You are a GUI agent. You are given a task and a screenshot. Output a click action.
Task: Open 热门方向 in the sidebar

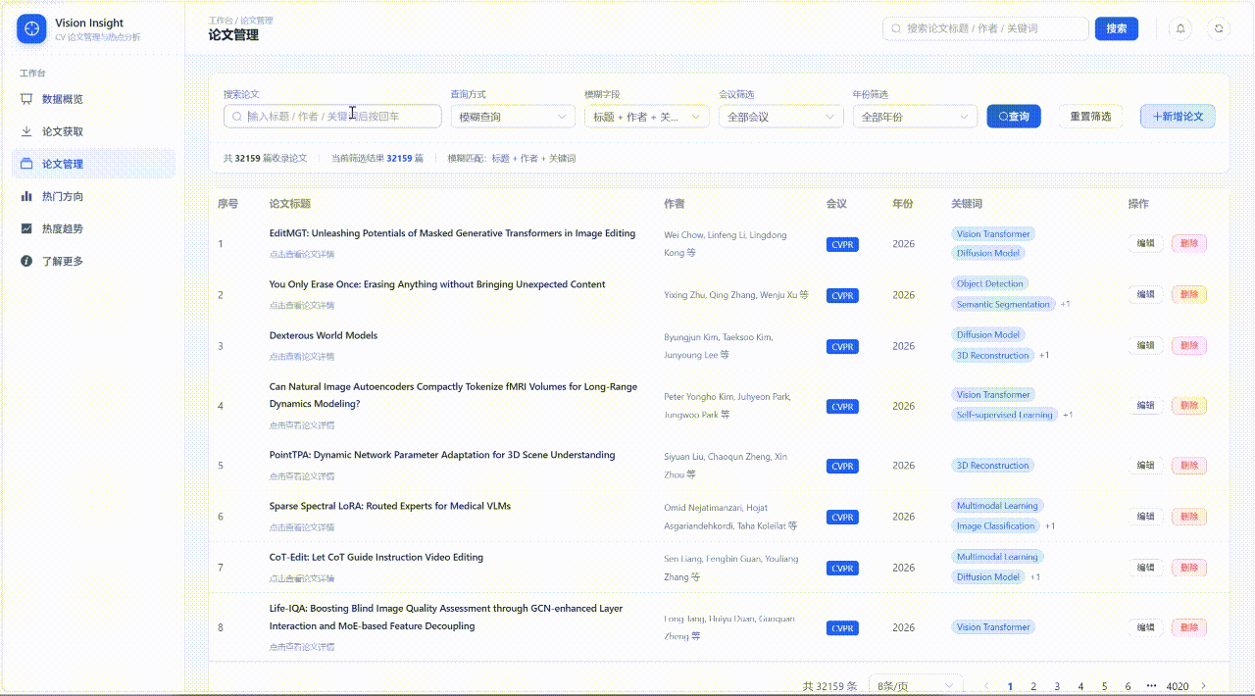click(x=93, y=196)
